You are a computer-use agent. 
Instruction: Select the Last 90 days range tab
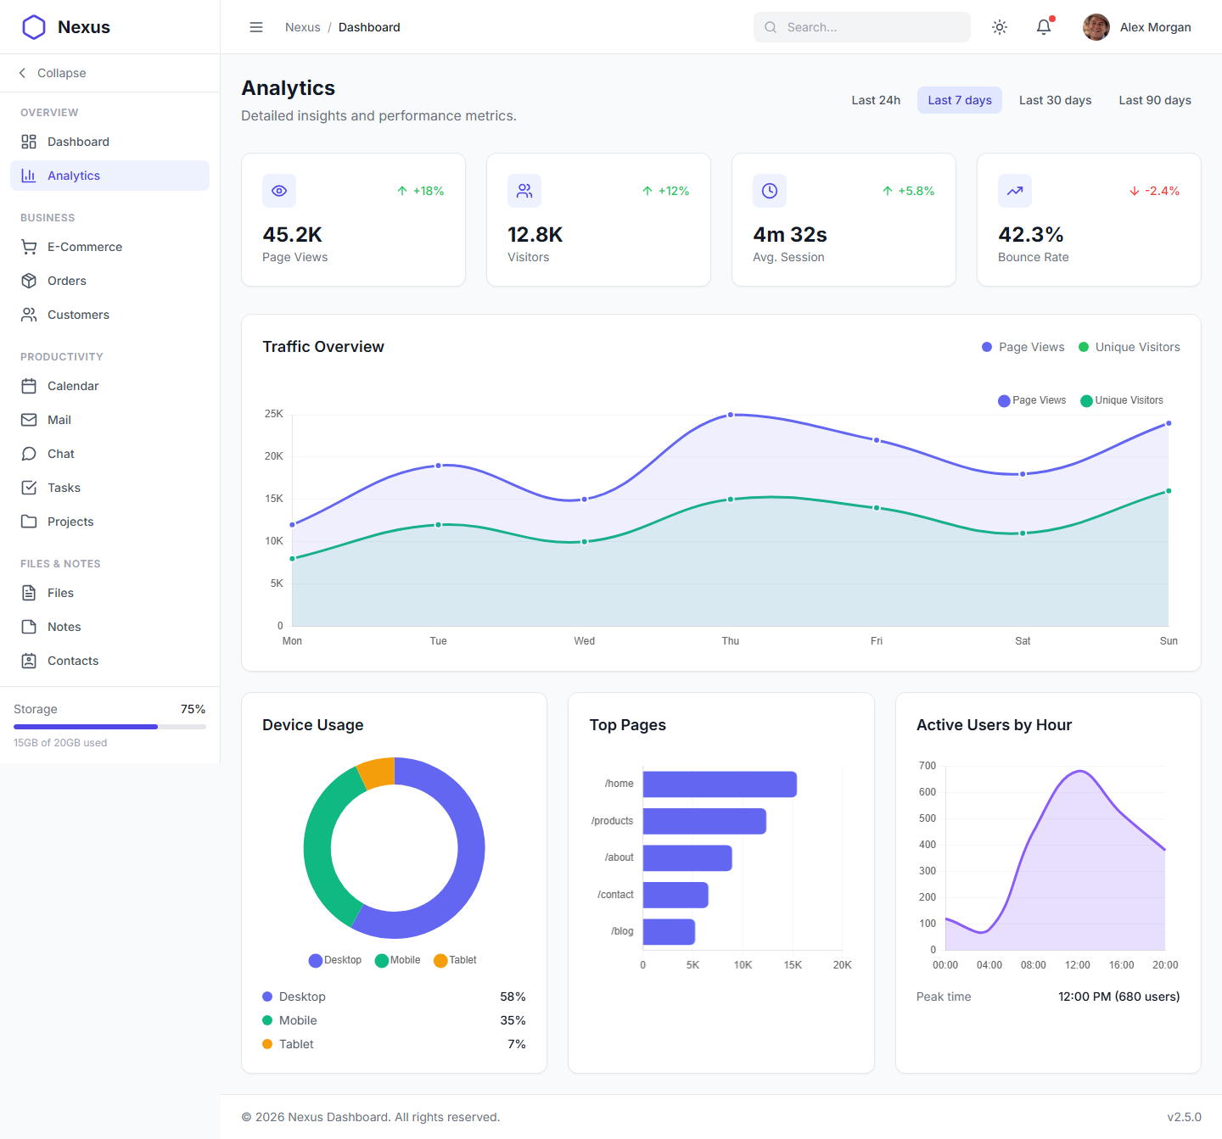point(1155,100)
